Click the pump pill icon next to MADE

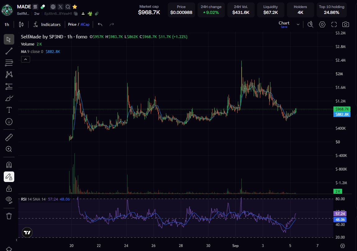pyautogui.click(x=43, y=6)
